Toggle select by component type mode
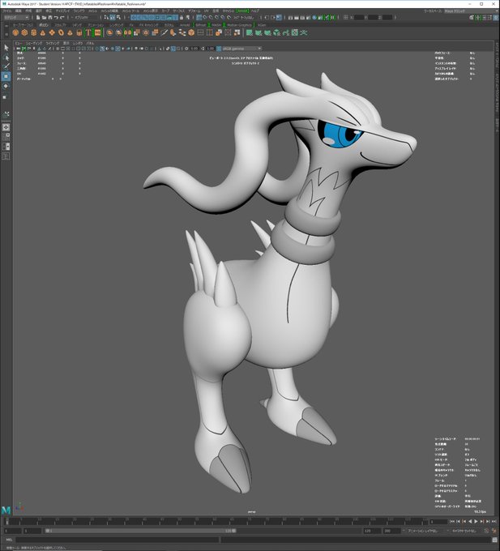 point(118,17)
